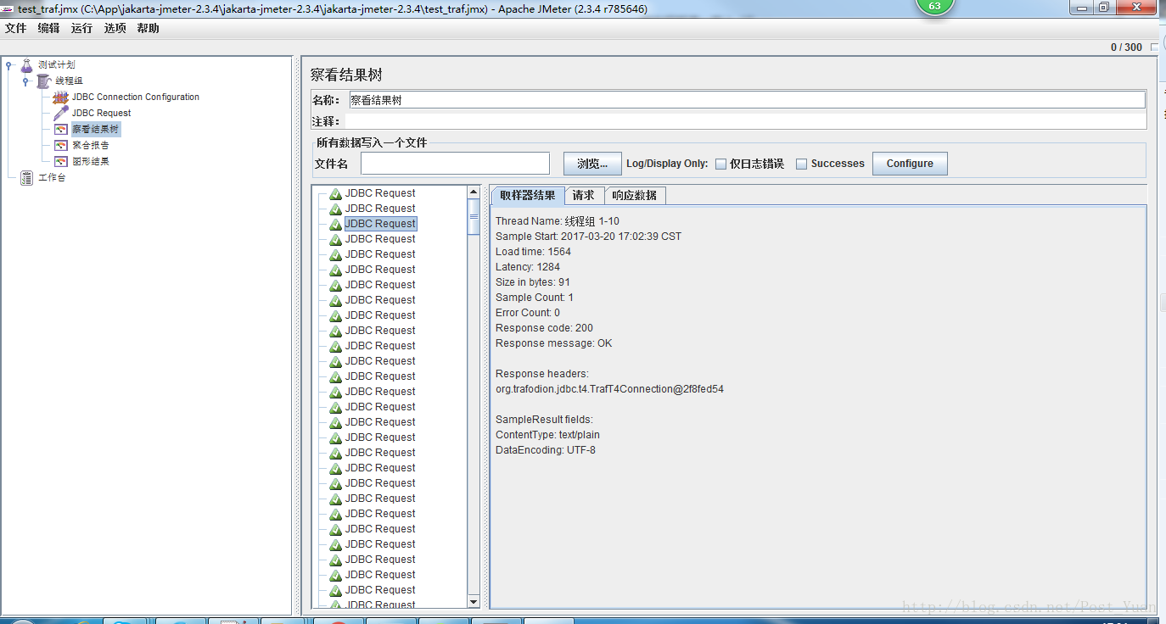1166x624 pixels.
Task: Click into the 文件名 filename field
Action: click(x=455, y=164)
